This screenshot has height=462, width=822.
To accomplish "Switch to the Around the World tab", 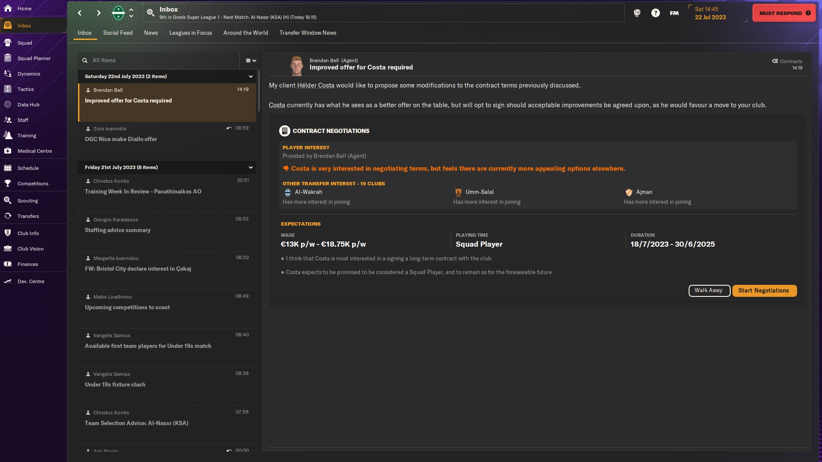I will (x=245, y=33).
